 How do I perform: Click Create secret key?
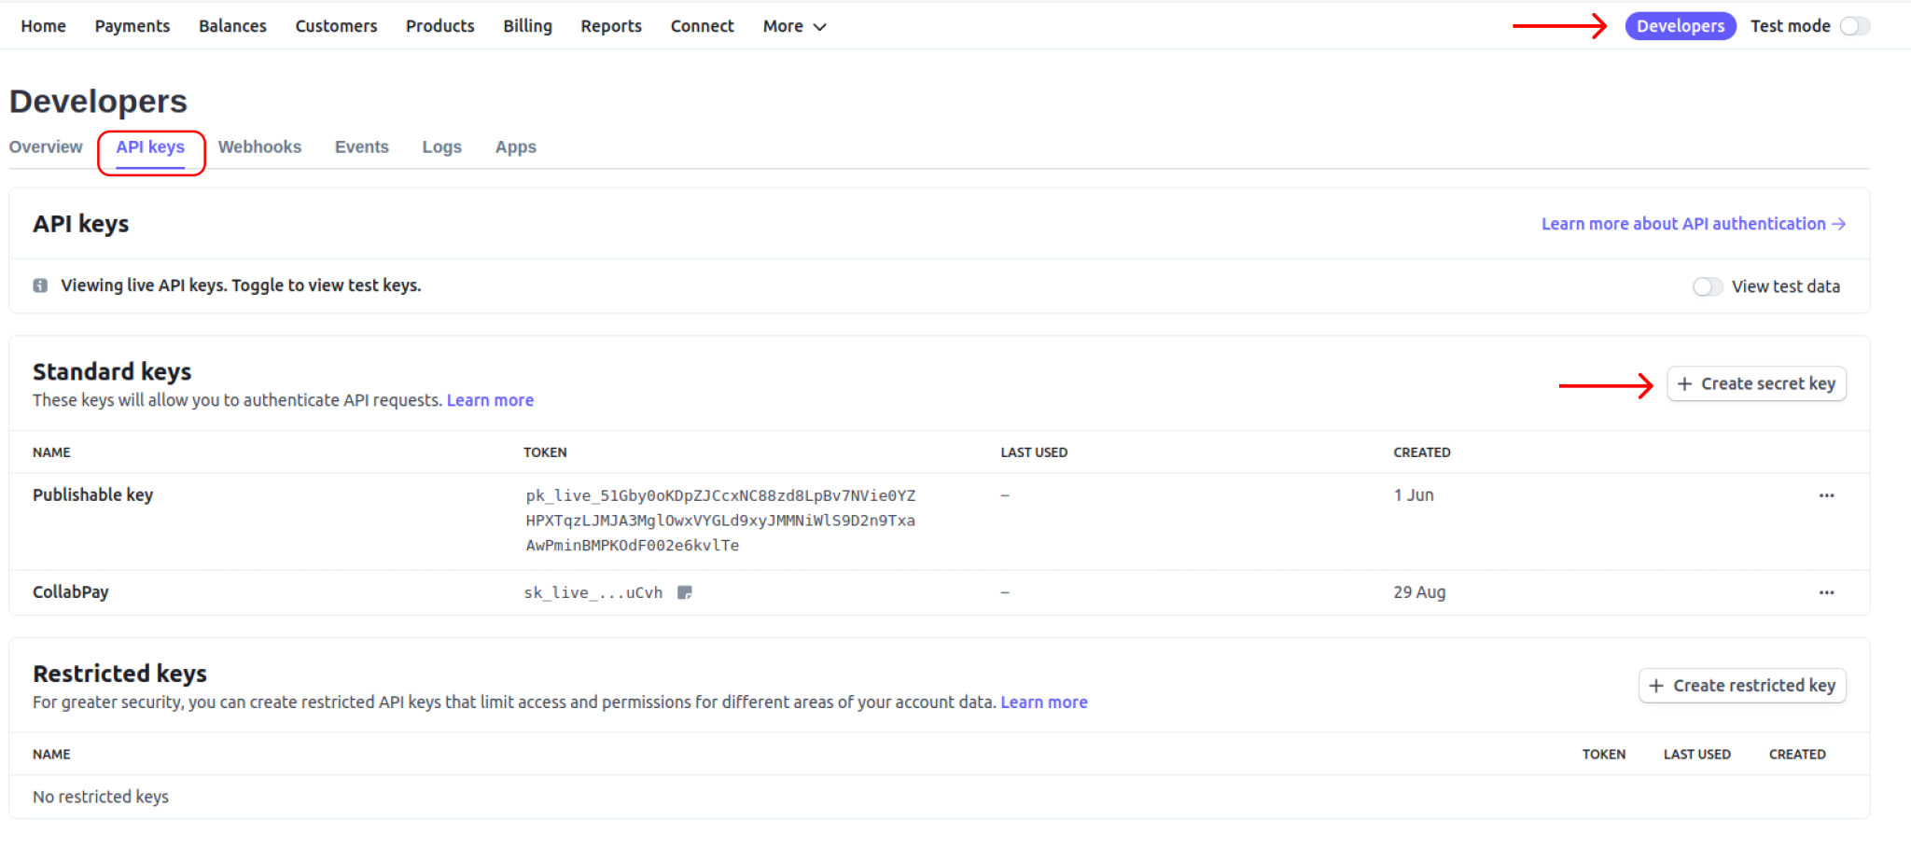pyautogui.click(x=1756, y=383)
